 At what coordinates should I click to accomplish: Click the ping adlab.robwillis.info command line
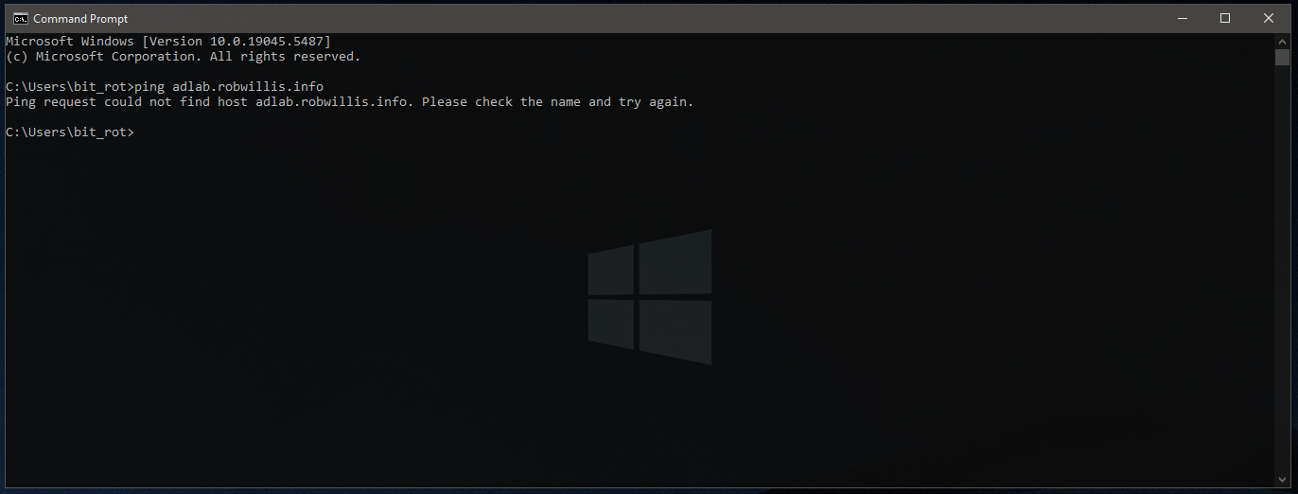165,87
